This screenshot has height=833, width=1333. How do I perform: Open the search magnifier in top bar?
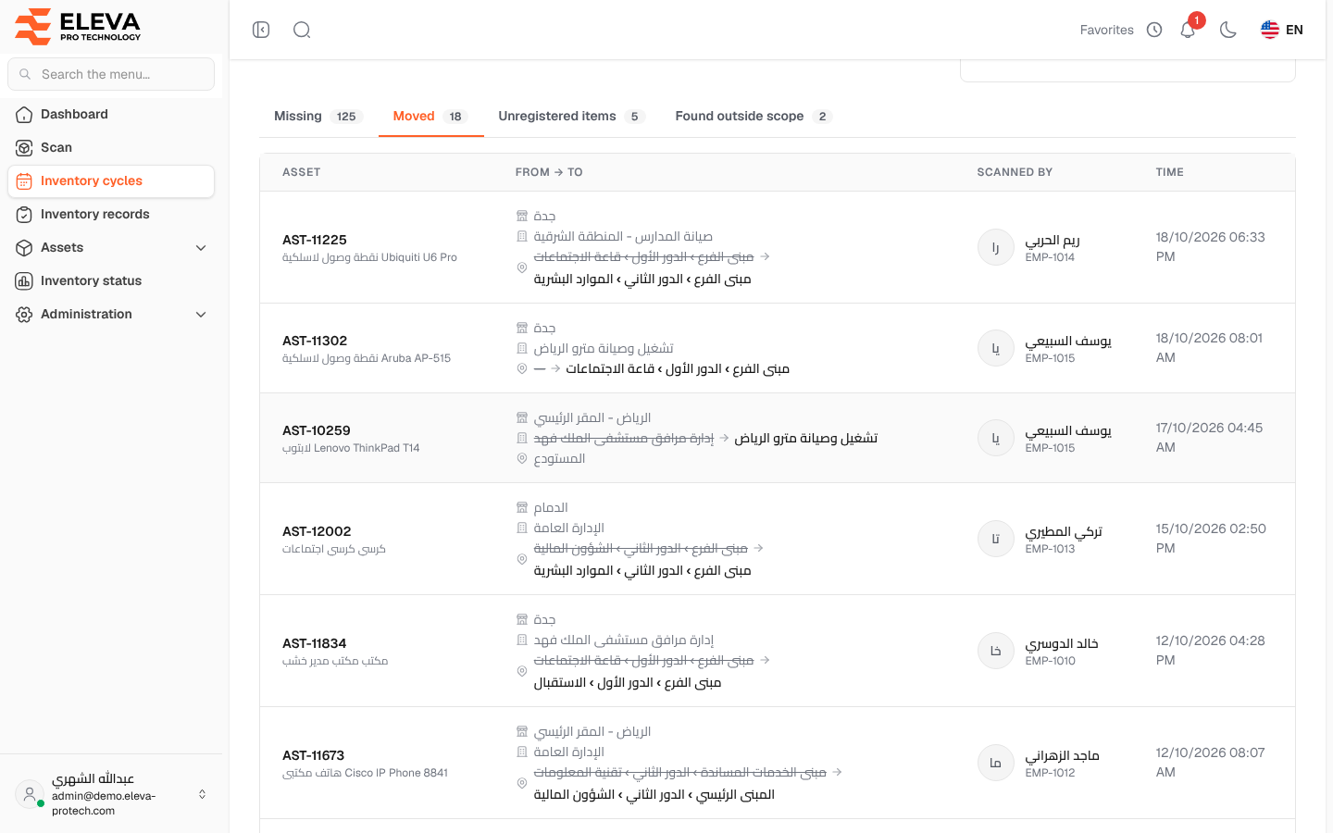302,30
